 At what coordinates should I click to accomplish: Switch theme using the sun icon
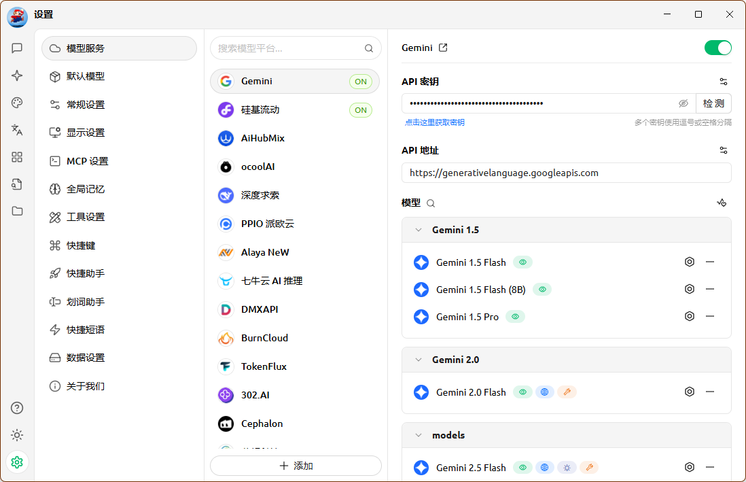[x=17, y=435]
